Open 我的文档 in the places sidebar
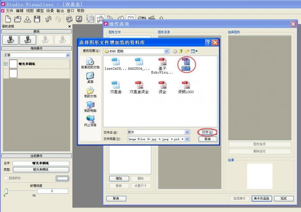 click(x=90, y=92)
